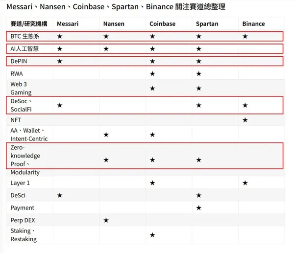Viewport: 294px width, 253px height.
Task: Click the Binance star in DeSoc, SocialFi row
Action: point(245,105)
